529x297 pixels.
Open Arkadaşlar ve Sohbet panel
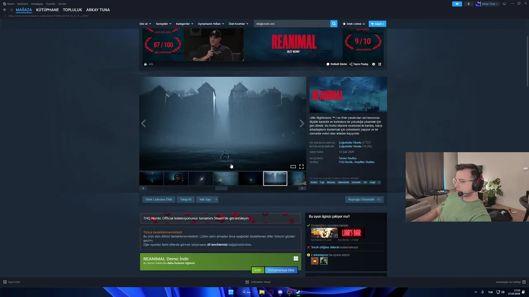(510, 282)
